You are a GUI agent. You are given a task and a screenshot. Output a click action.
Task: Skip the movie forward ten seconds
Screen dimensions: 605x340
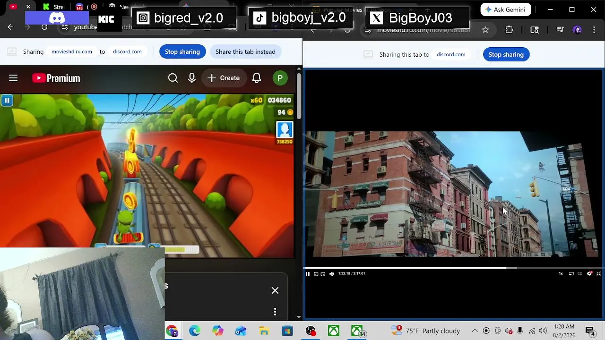(323, 274)
